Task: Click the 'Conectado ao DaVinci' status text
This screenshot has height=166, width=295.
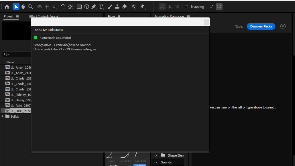Action: 56,38
